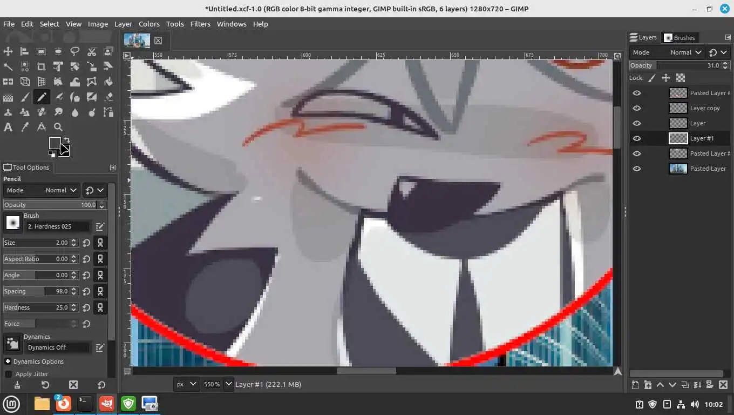734x415 pixels.
Task: Raise the selected layer one step
Action: 660,385
